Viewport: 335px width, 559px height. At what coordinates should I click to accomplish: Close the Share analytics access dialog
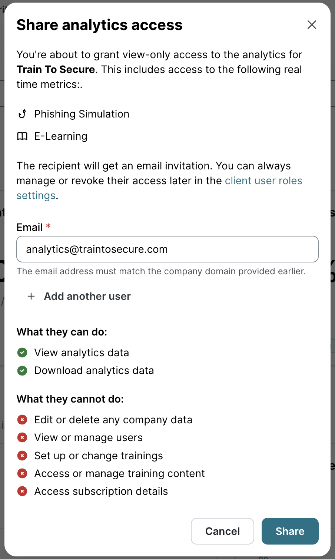click(x=312, y=25)
